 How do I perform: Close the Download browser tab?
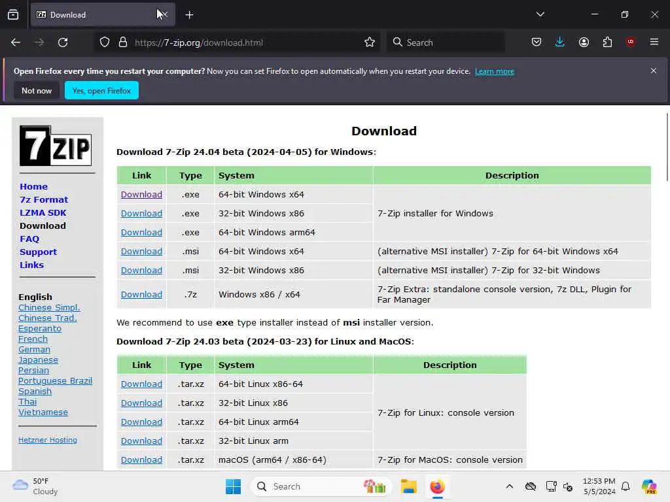[x=164, y=14]
